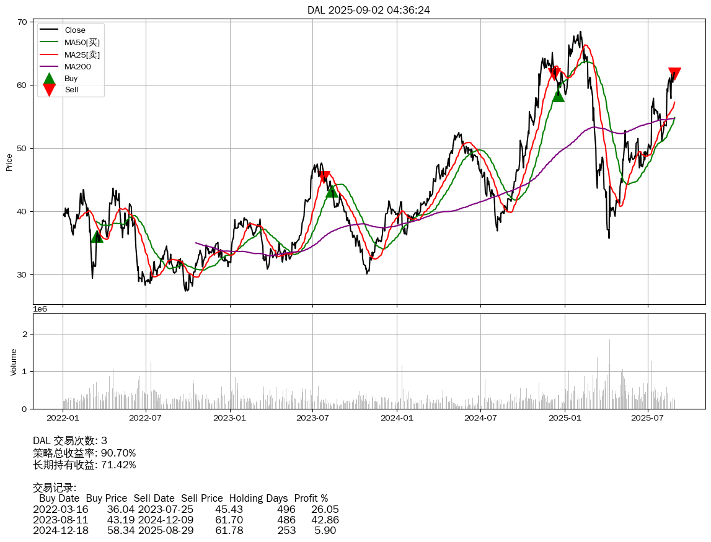Click the red Sell triangle in the legend
This screenshot has height=542, width=711.
49,90
